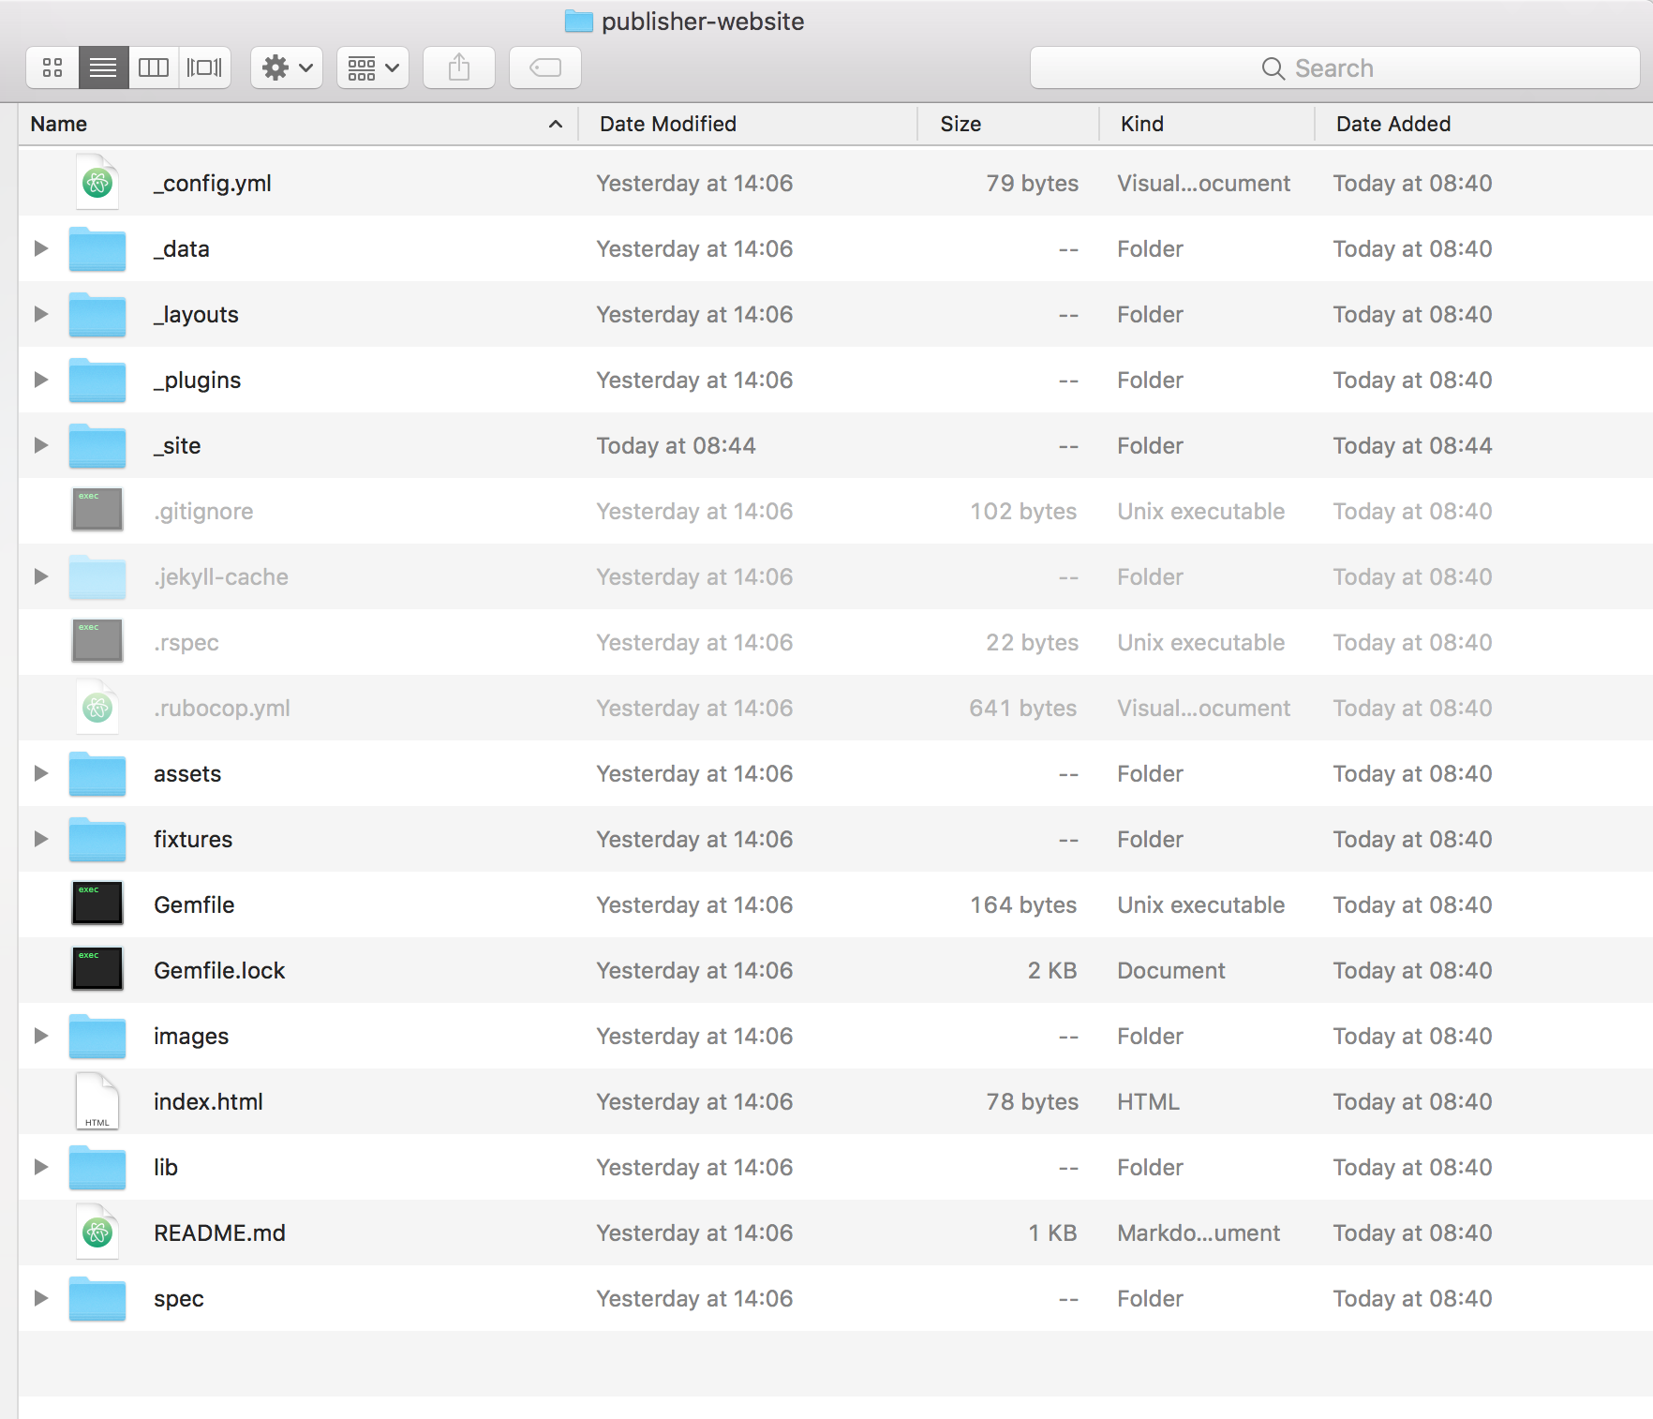Select the lib folder icon
The width and height of the screenshot is (1653, 1419).
[97, 1168]
